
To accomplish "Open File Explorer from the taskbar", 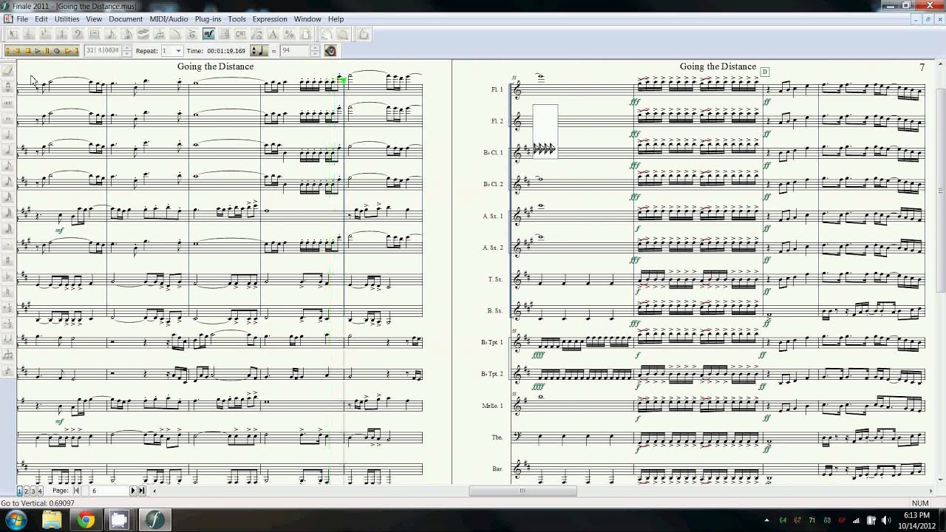I will click(x=52, y=520).
